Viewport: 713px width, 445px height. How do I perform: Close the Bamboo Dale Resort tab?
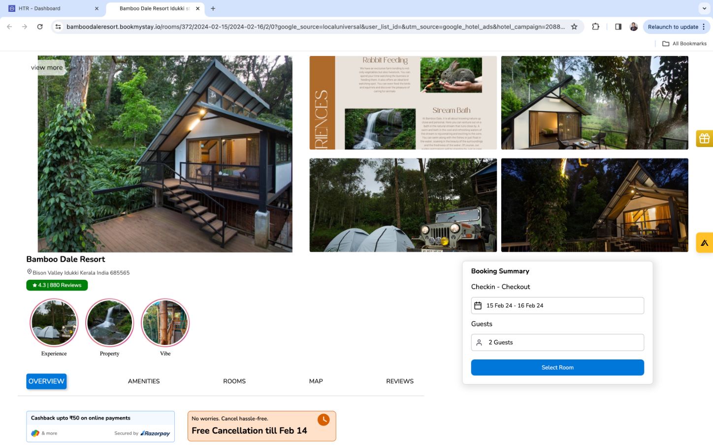198,8
